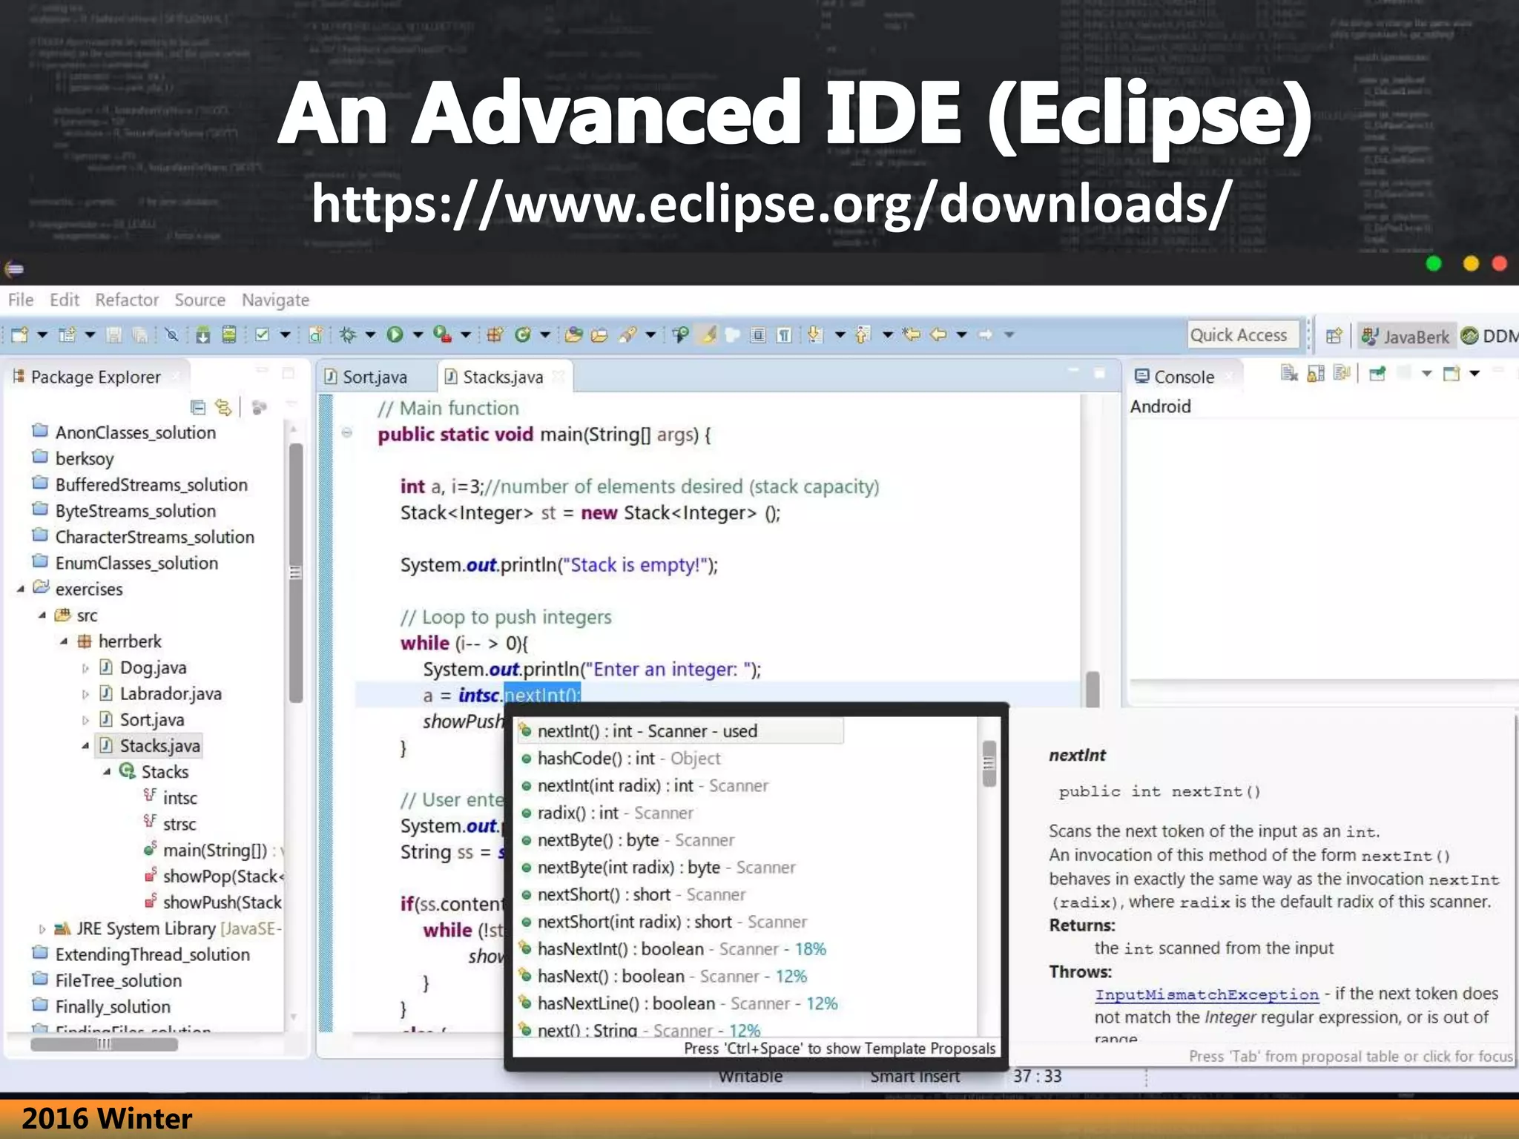
Task: Click the Back navigation arrow icon
Action: coord(938,335)
